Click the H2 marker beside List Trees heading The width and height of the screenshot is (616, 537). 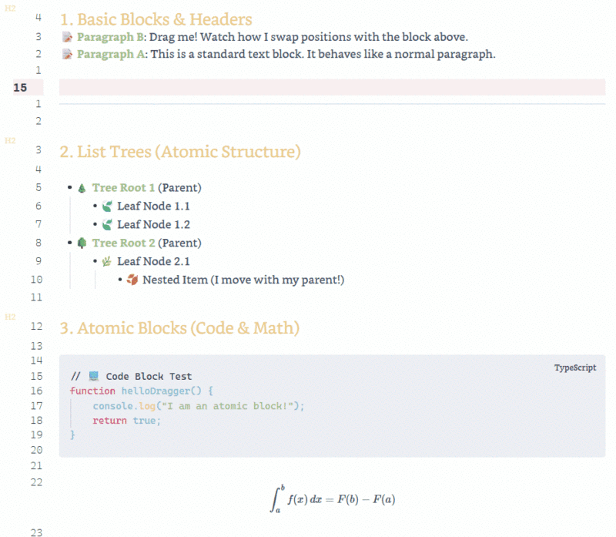10,140
